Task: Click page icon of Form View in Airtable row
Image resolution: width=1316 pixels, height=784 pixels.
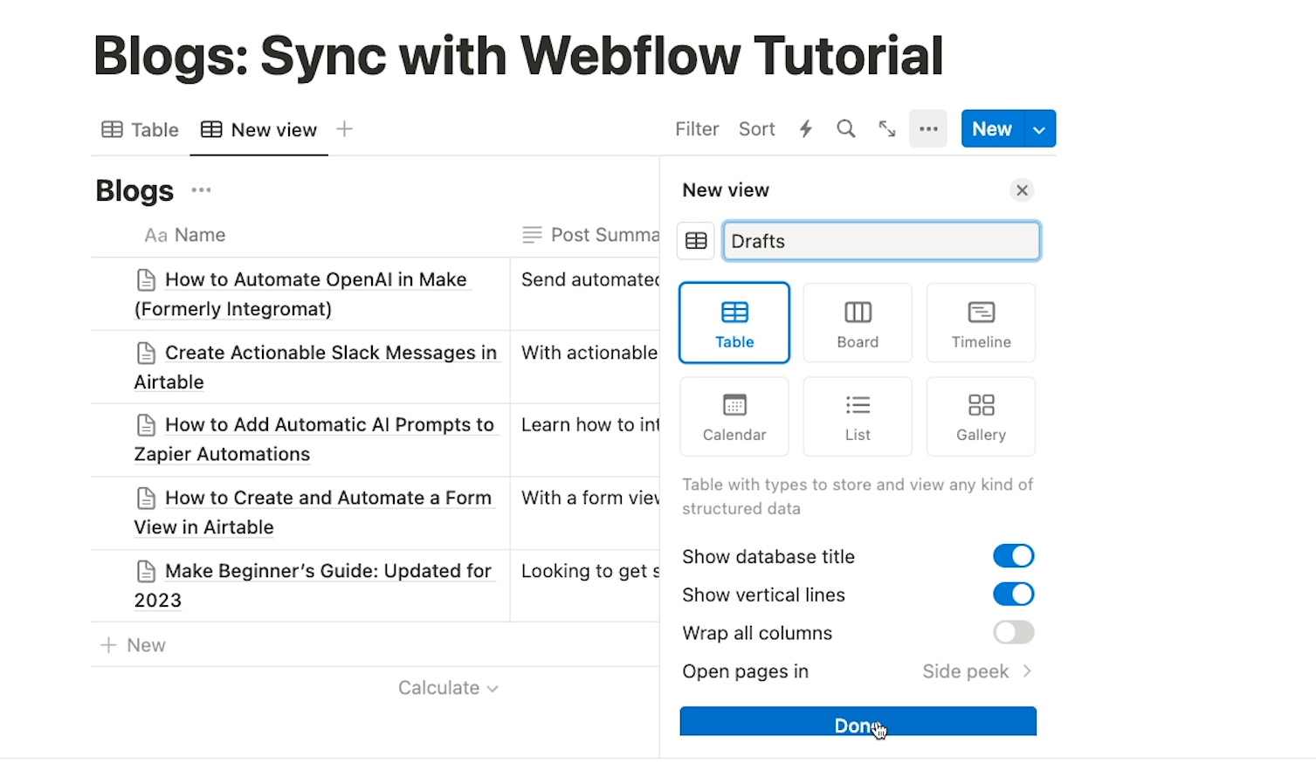Action: point(146,498)
